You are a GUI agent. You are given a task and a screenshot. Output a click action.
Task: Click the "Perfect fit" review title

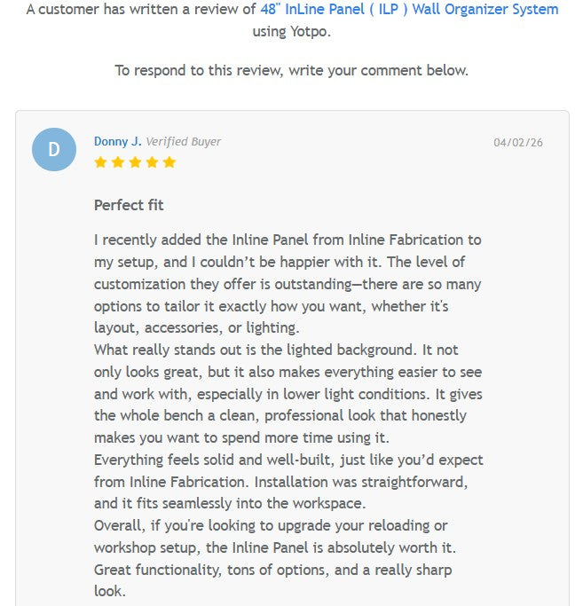[x=129, y=205]
